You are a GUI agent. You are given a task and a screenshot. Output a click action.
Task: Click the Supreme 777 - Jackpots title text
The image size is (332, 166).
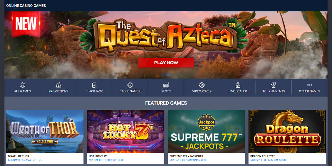pos(186,156)
